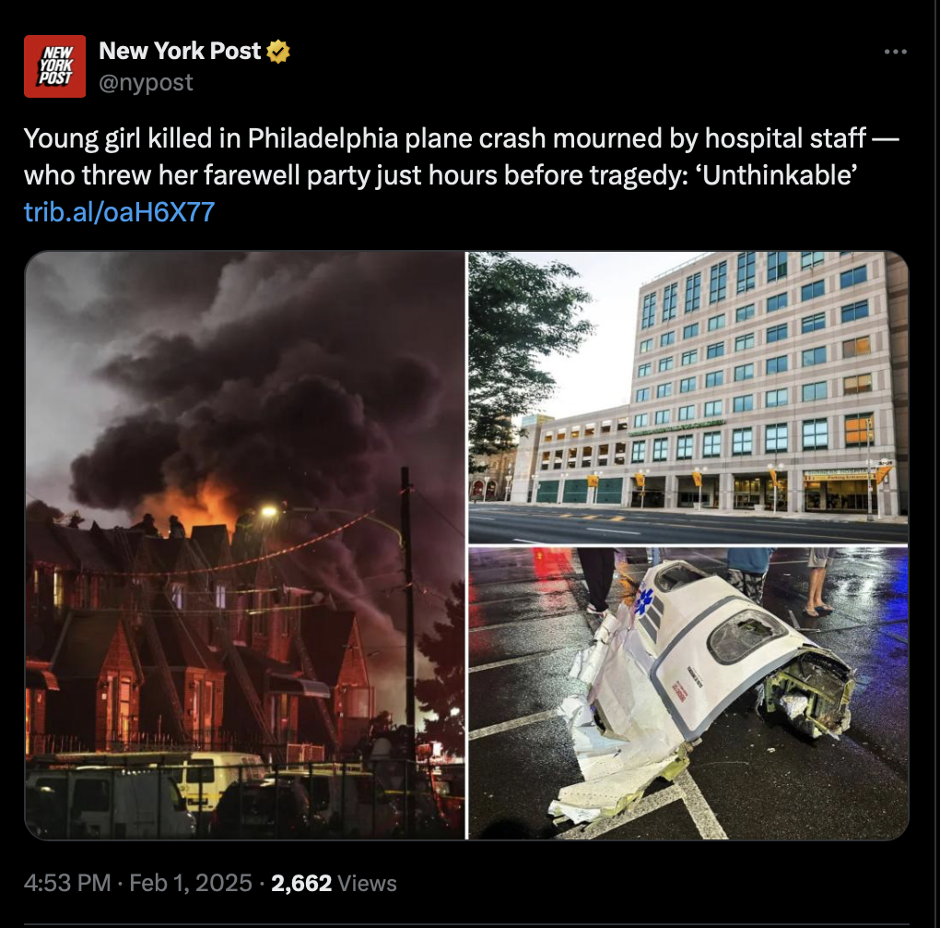Click the word 'Unthinkable' in the tweet
The height and width of the screenshot is (928, 940).
point(780,175)
